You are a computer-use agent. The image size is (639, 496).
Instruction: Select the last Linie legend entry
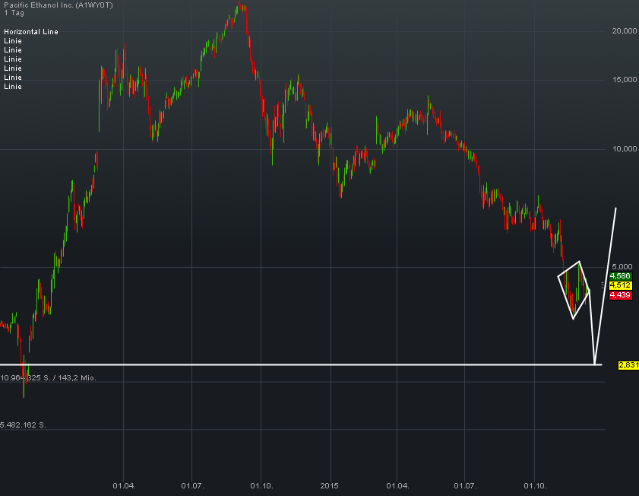click(x=12, y=87)
